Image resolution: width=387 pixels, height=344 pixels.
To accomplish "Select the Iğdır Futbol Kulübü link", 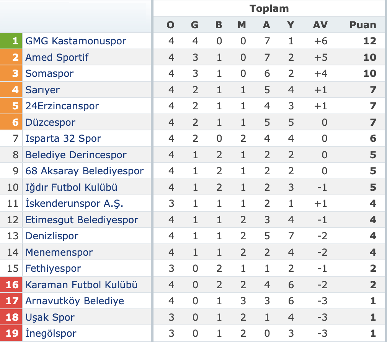I will (71, 188).
